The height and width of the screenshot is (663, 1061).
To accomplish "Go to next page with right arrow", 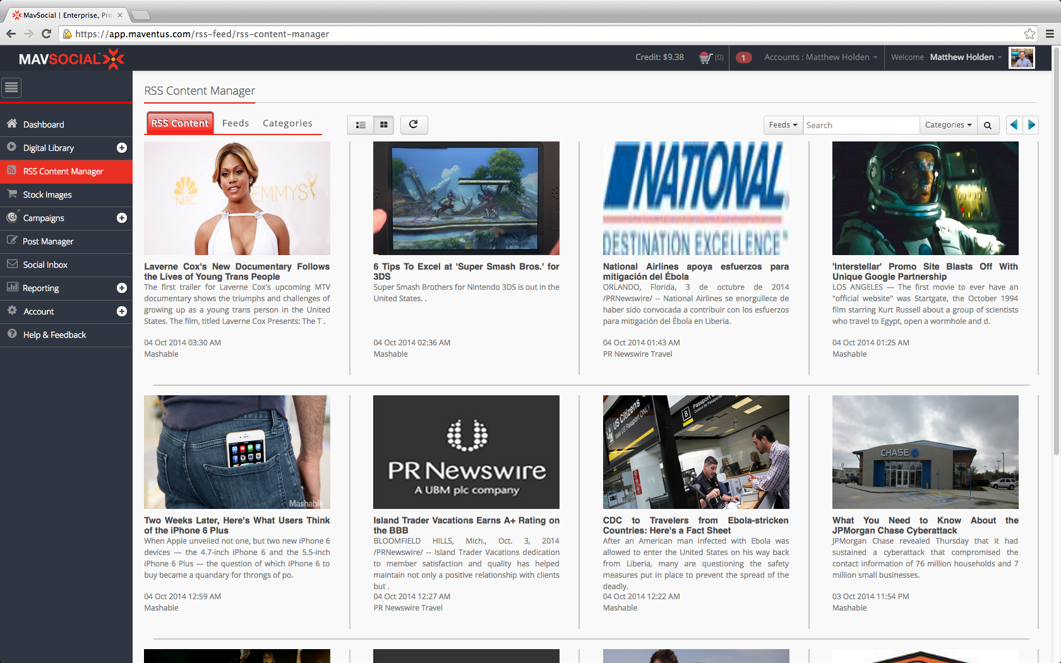I will (1031, 125).
